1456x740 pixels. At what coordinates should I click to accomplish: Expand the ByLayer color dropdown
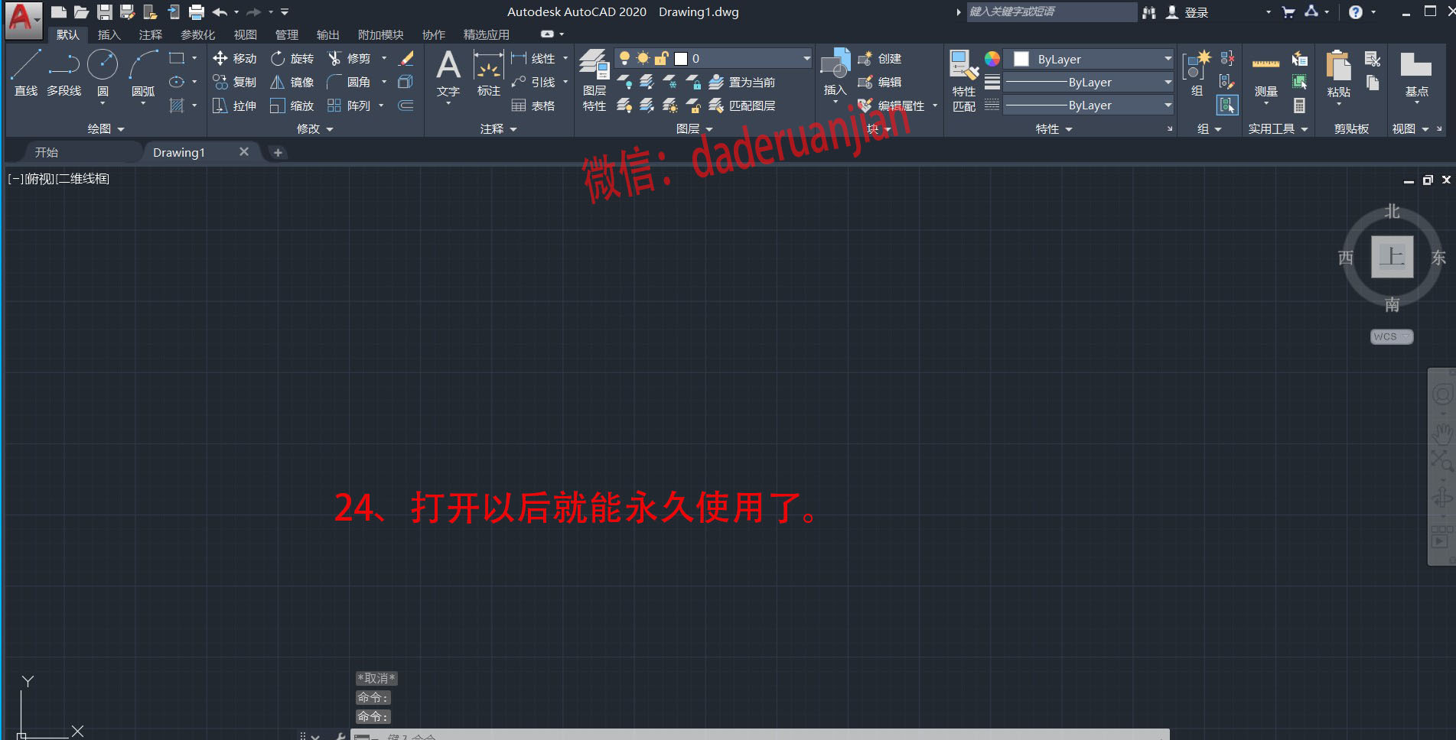point(1168,59)
